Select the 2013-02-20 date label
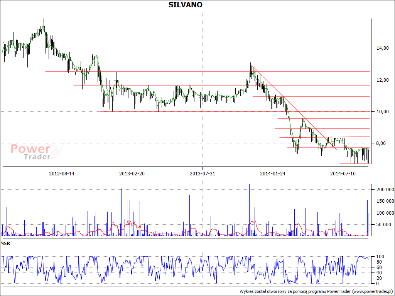395x296 pixels. (x=132, y=174)
